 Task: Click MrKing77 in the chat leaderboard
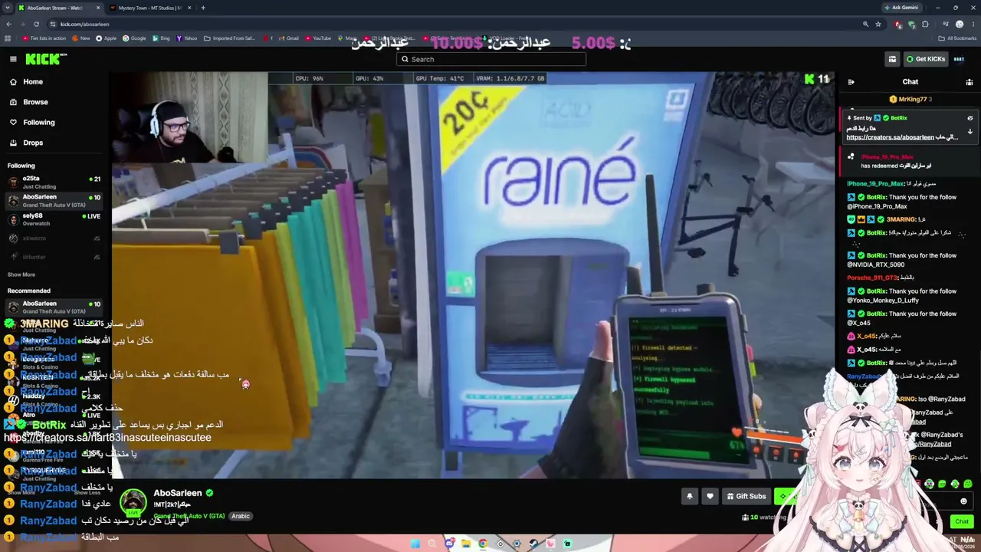910,99
